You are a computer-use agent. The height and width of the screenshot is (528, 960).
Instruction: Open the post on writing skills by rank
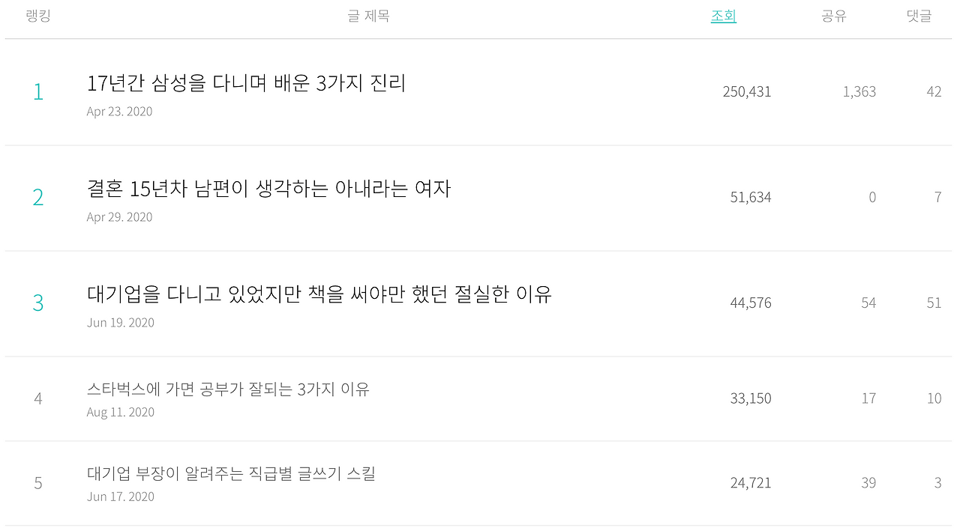pyautogui.click(x=231, y=473)
